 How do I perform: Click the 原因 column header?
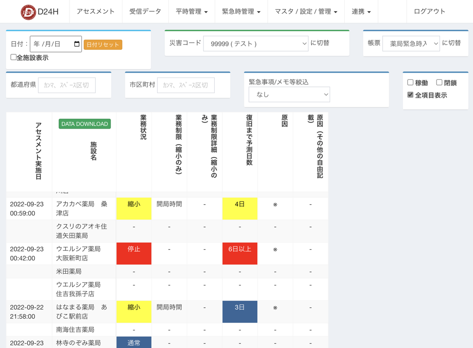[x=284, y=121]
